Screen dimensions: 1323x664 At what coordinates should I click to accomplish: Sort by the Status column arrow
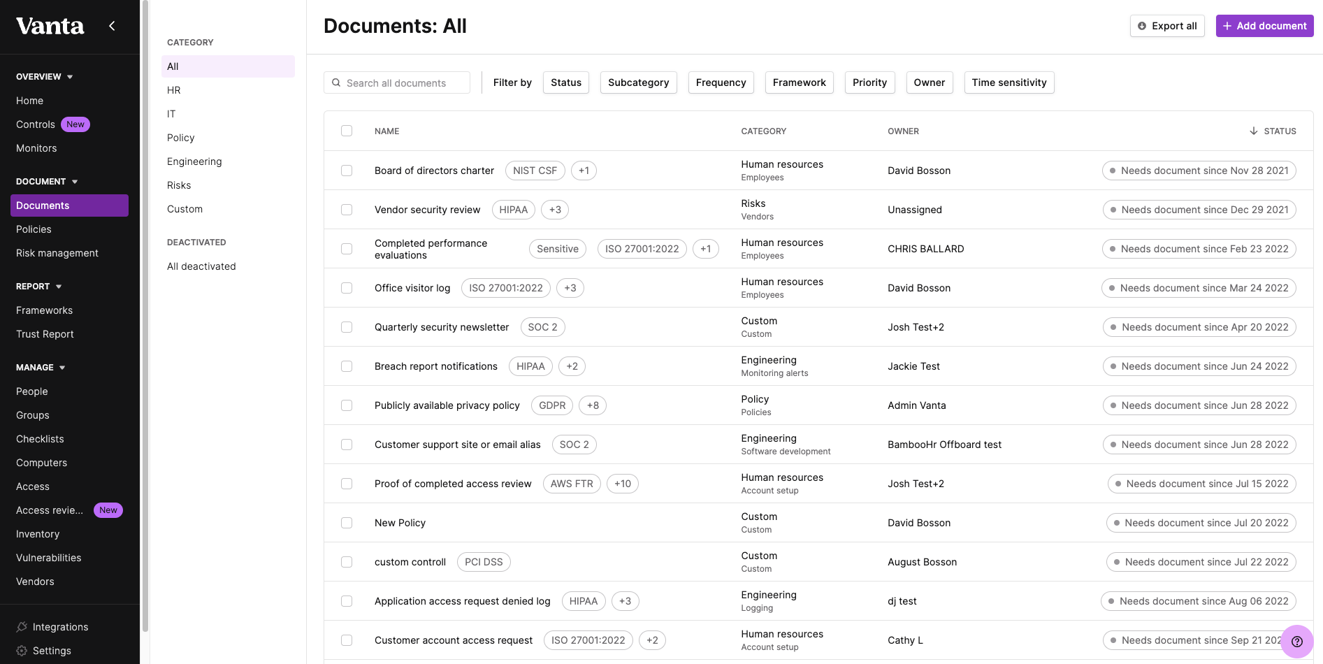(x=1254, y=131)
